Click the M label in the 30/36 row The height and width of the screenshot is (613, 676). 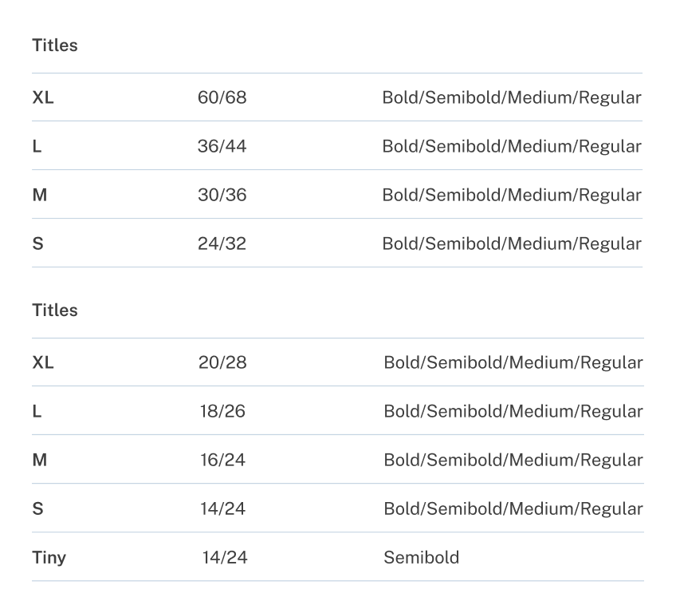click(x=40, y=196)
